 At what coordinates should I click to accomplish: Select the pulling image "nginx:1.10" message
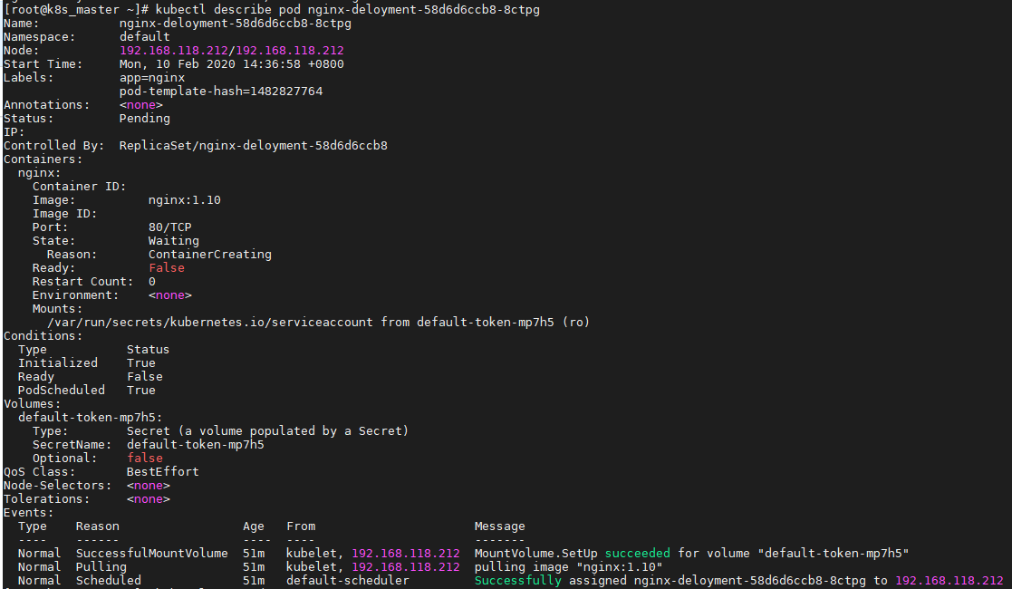pos(568,567)
